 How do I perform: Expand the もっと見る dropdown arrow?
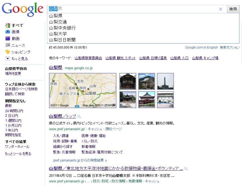point(8,58)
